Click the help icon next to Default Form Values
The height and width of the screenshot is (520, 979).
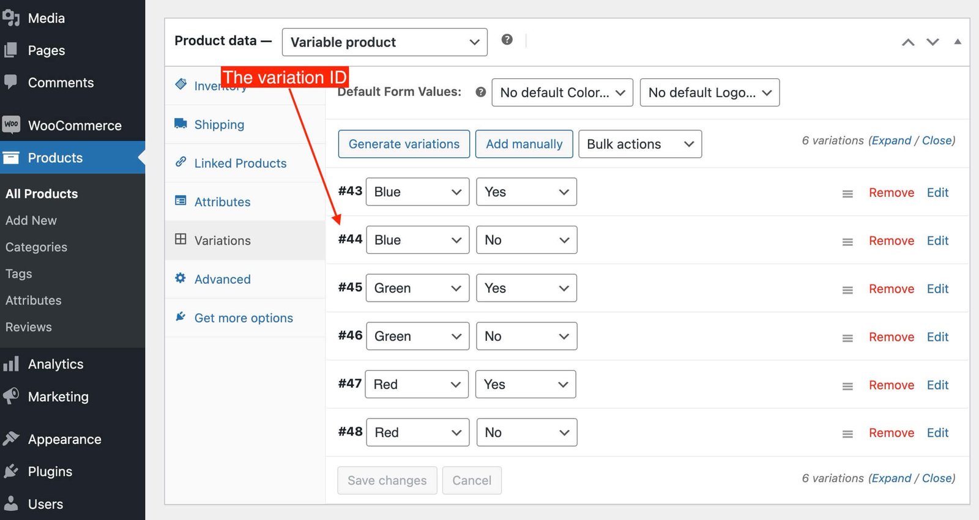[481, 92]
